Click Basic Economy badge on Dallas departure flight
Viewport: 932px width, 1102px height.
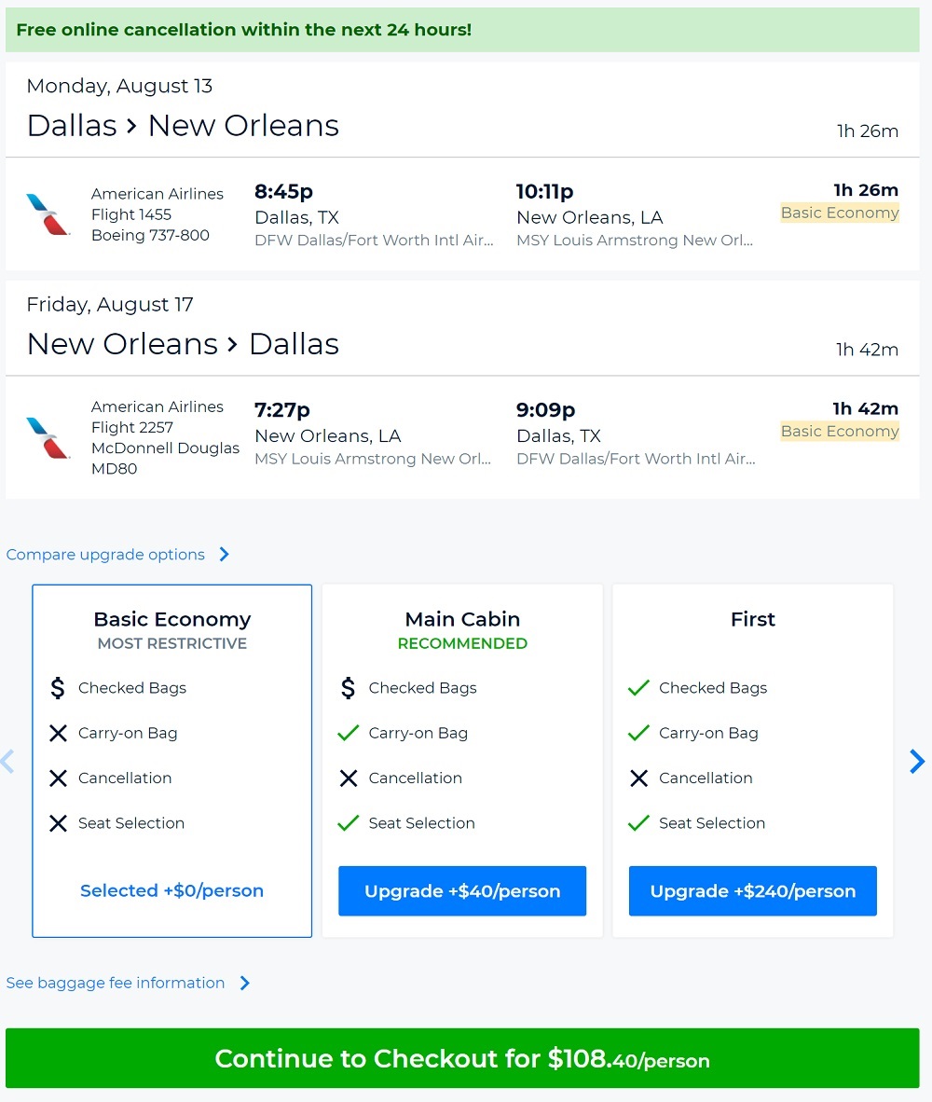tap(840, 213)
